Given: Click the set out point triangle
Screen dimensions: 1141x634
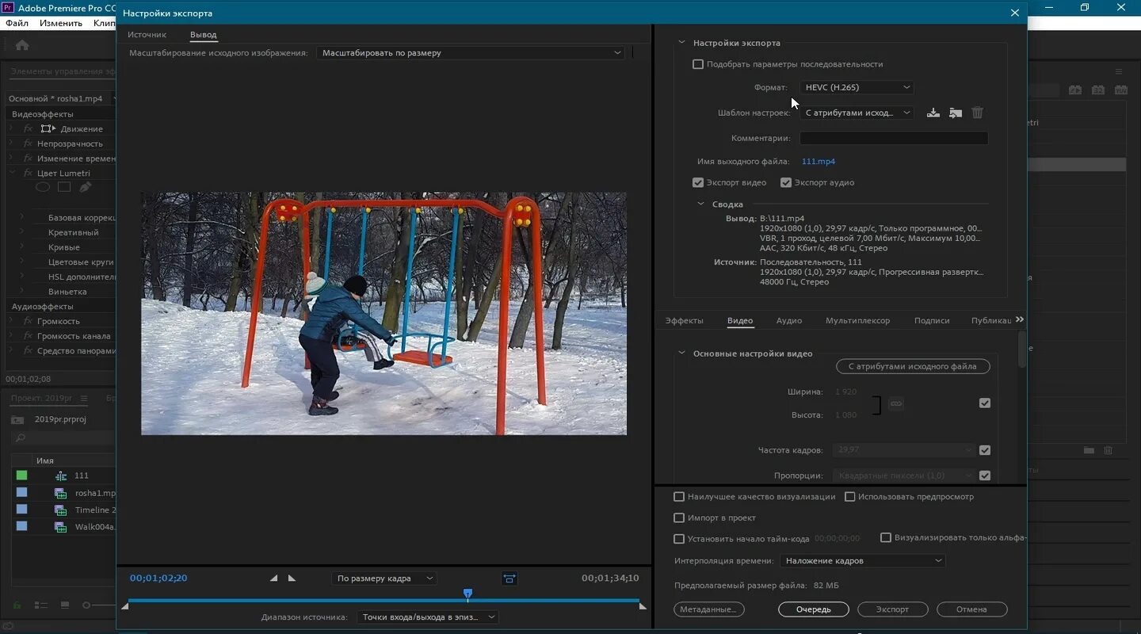Looking at the screenshot, I should click(292, 579).
